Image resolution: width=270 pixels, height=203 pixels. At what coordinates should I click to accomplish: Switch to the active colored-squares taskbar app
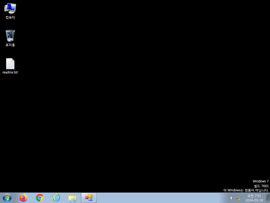pos(89,198)
